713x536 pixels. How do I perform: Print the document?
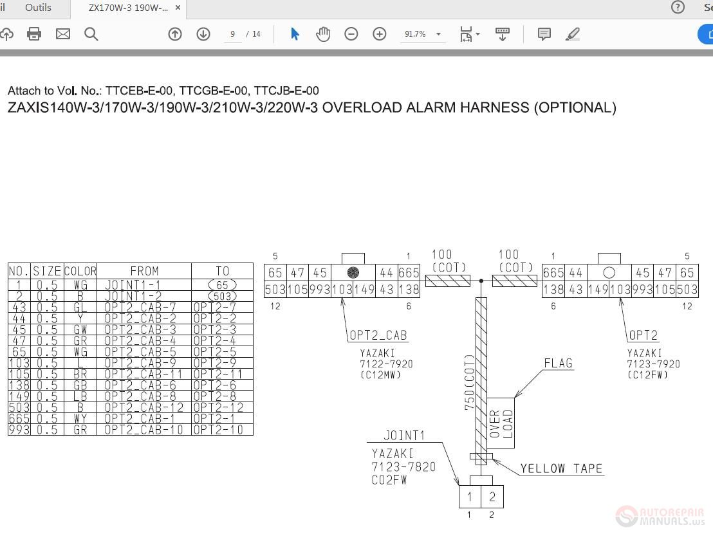click(x=34, y=34)
